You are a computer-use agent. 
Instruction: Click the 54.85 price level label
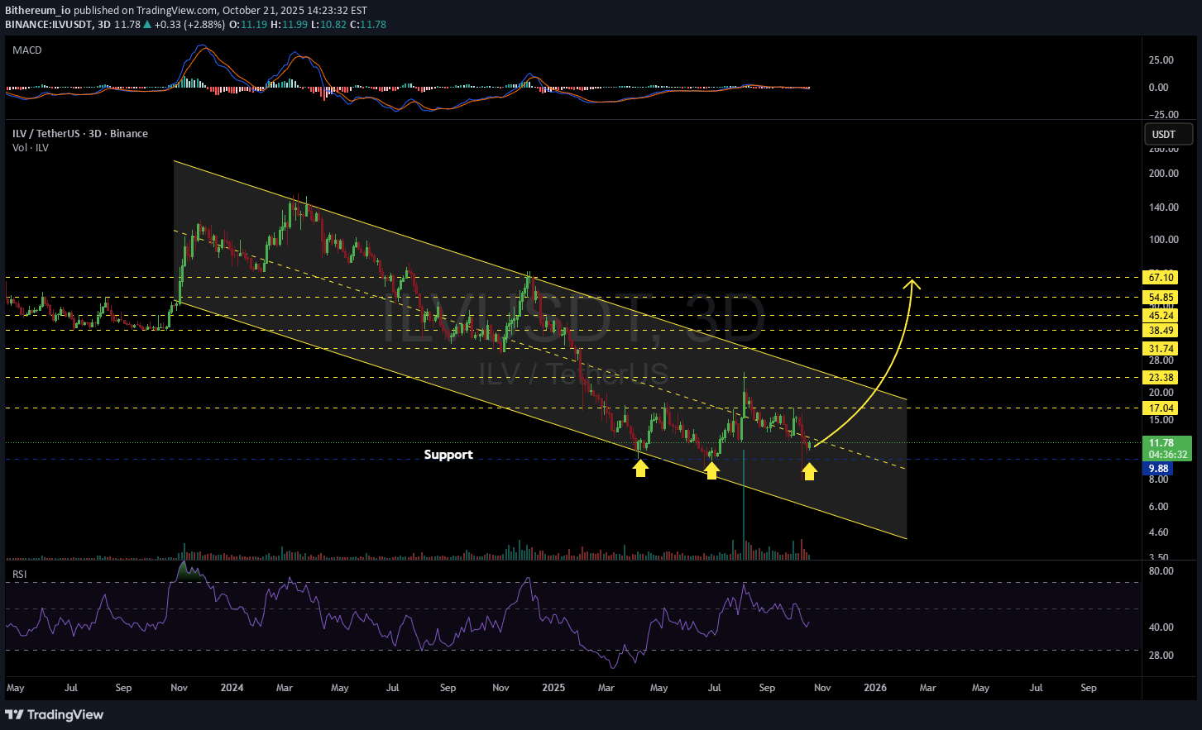coord(1161,298)
